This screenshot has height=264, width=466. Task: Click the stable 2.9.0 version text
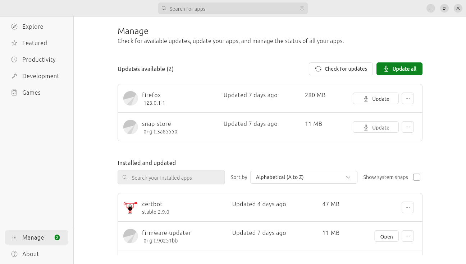pos(155,212)
